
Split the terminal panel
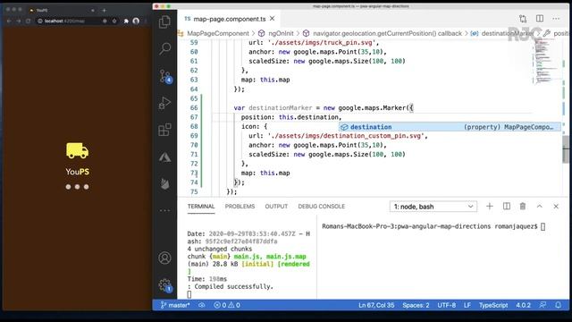[x=507, y=207]
